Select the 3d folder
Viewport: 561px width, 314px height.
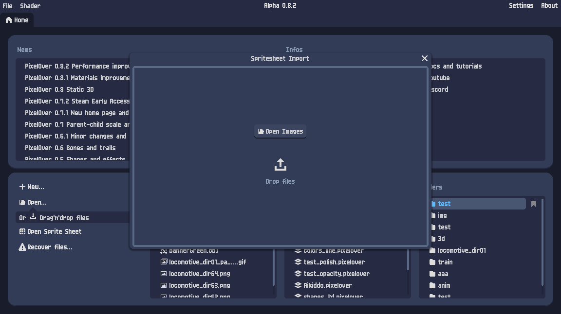tap(441, 239)
